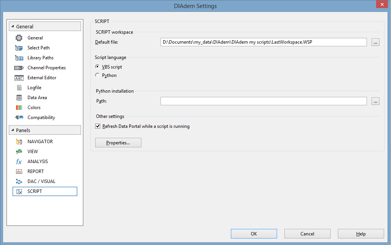Click the External Editor ABC icon
Image resolution: width=391 pixels, height=245 pixels.
point(19,78)
